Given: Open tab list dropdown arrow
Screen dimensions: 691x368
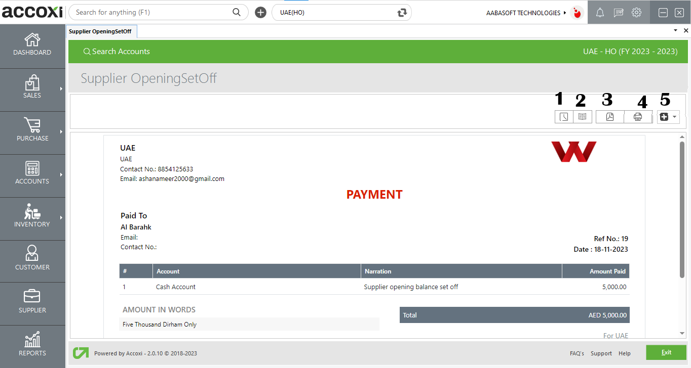Looking at the screenshot, I should (x=675, y=31).
